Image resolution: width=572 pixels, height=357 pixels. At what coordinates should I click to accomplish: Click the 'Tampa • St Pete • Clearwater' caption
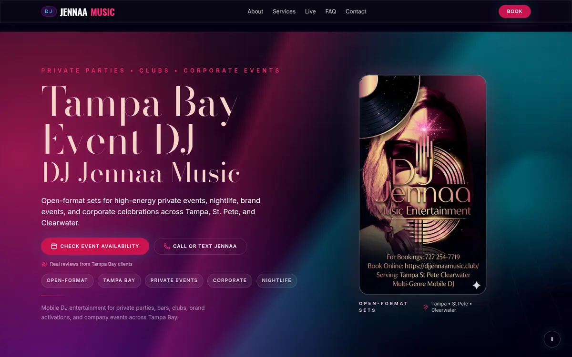(451, 307)
